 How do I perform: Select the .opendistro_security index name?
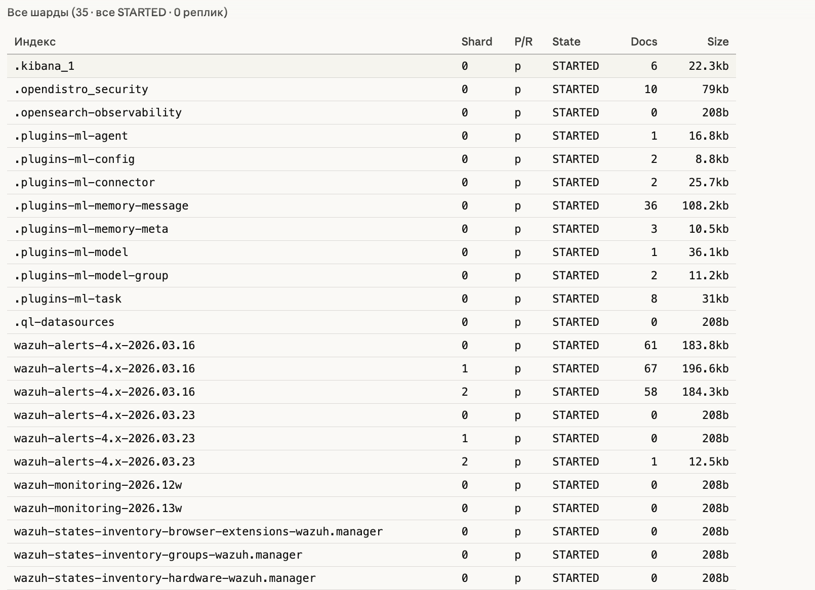[81, 90]
